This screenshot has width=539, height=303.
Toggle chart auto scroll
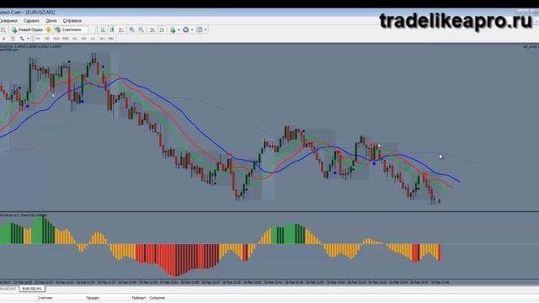(152, 30)
